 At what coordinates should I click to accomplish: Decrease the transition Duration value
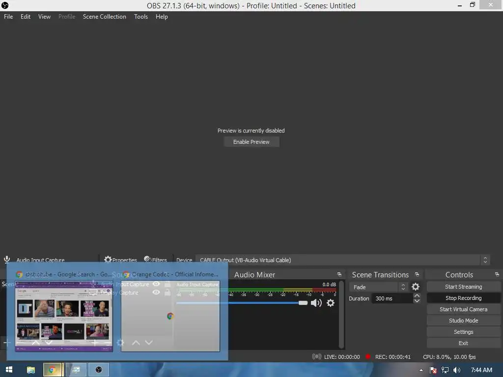click(417, 301)
